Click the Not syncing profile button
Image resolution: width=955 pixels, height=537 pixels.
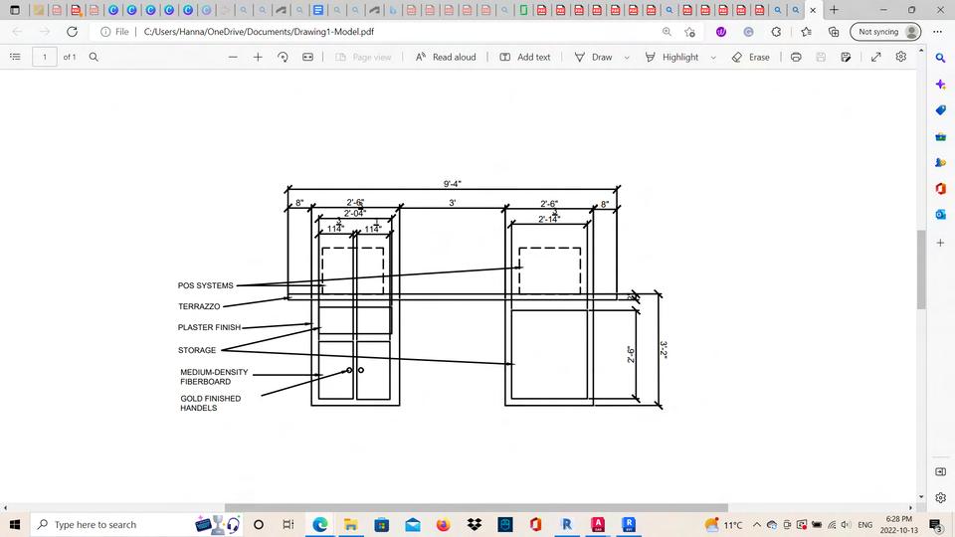(885, 32)
